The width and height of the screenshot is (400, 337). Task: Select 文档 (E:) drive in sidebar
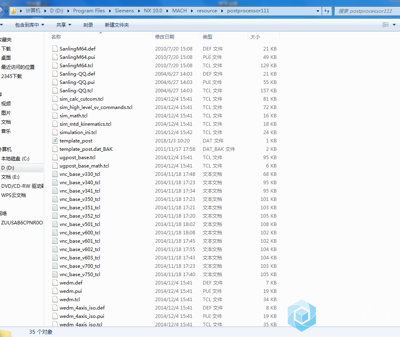coord(10,177)
